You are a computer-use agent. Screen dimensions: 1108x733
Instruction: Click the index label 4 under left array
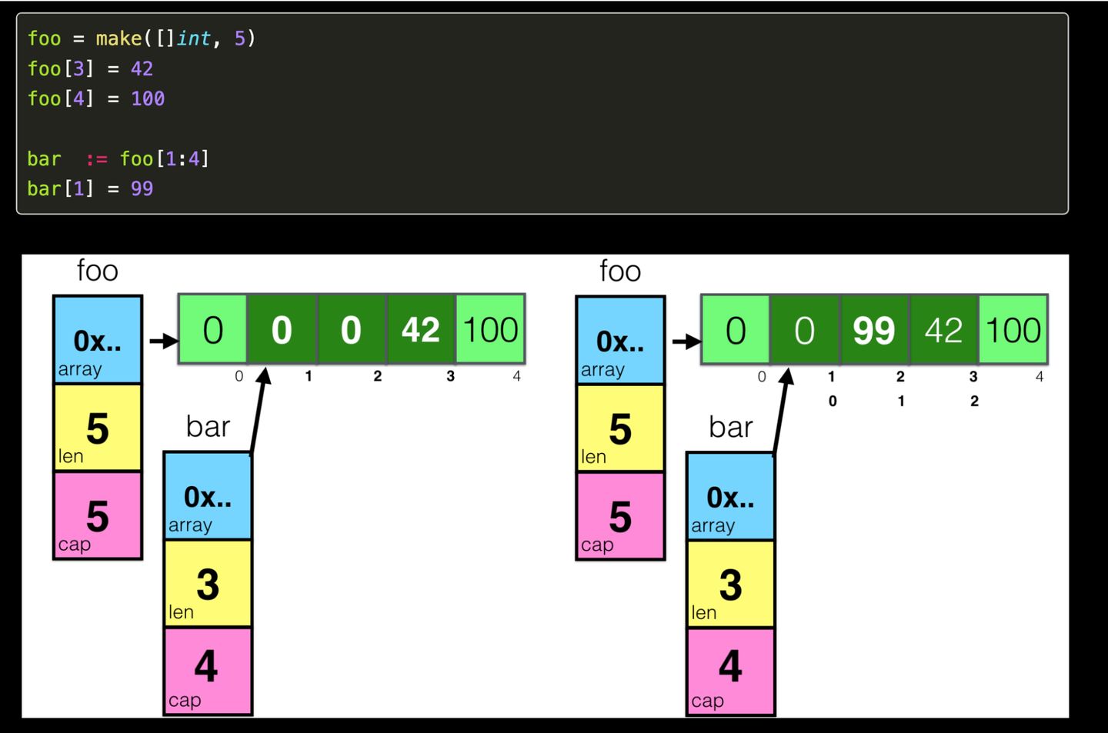516,376
